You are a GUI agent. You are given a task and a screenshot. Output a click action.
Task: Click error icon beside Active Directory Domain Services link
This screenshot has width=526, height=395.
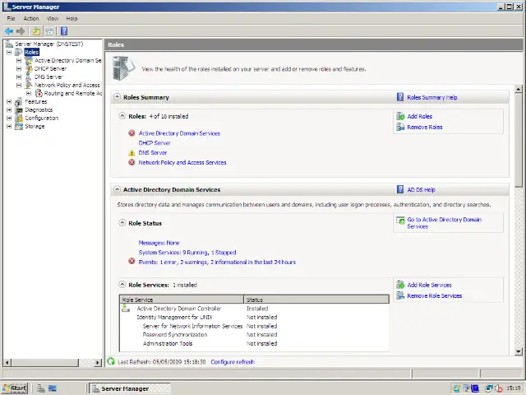click(x=131, y=133)
